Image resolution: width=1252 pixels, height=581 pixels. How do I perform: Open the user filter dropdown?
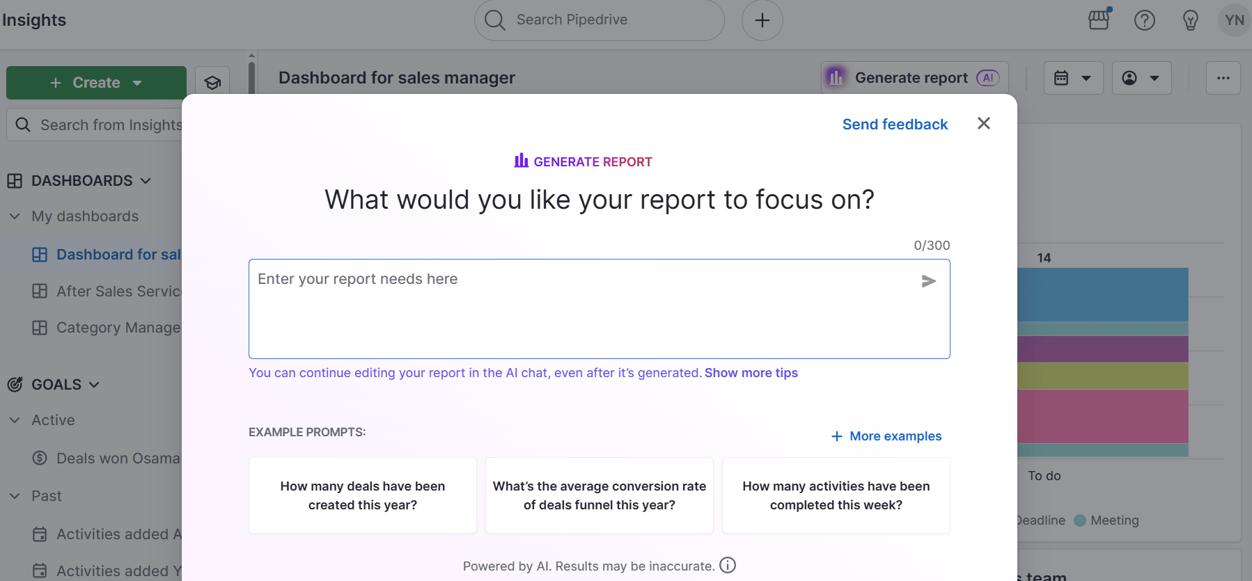click(x=1141, y=78)
